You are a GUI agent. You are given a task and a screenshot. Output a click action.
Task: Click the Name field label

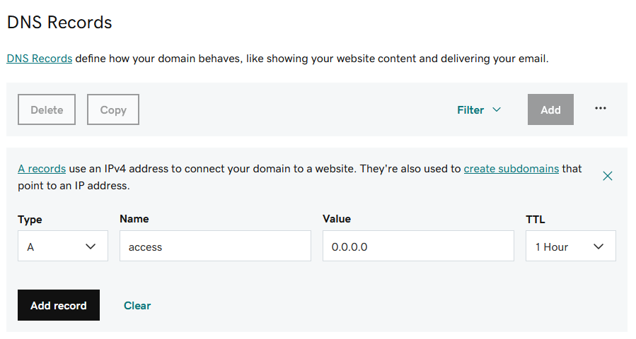(x=134, y=219)
